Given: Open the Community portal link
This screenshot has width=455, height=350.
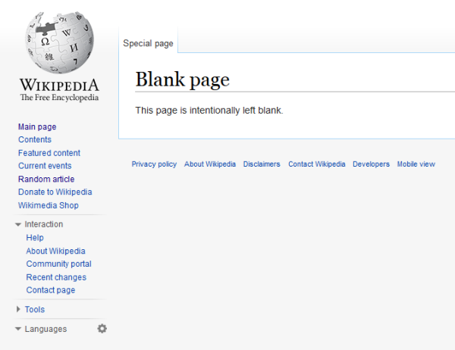Looking at the screenshot, I should (59, 264).
